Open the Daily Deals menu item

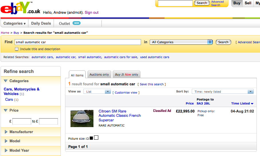pos(41,23)
